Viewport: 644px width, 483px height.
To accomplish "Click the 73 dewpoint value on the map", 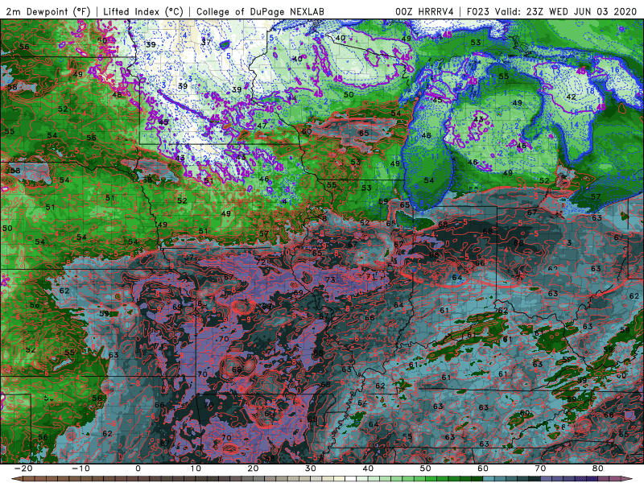I will (330, 280).
